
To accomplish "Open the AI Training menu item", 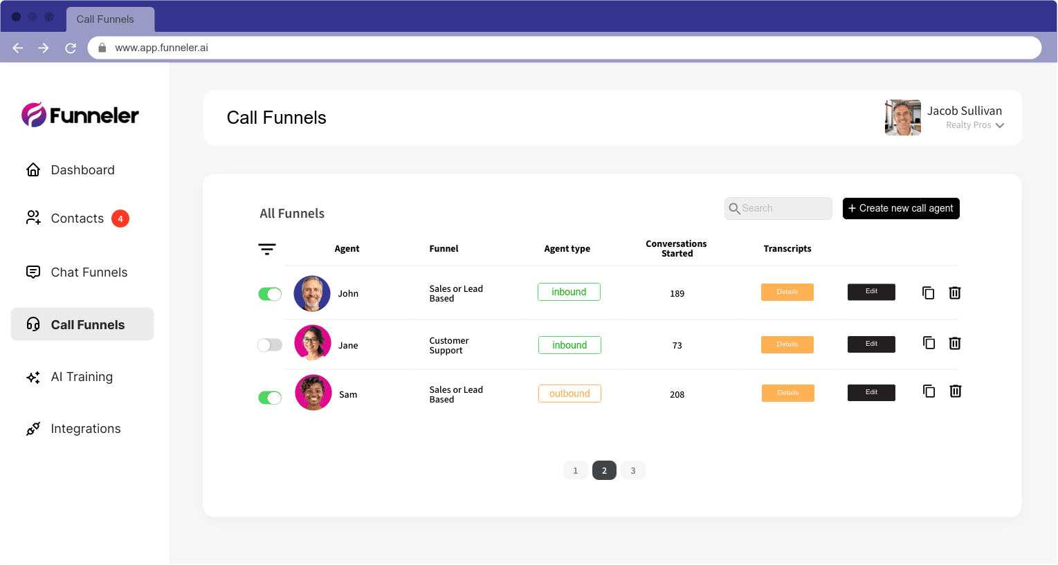I will (x=82, y=377).
